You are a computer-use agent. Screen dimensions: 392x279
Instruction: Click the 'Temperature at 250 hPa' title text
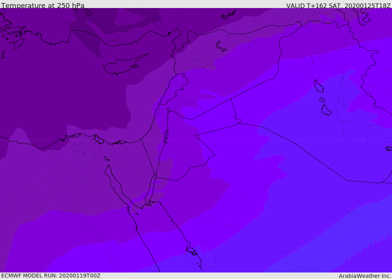[x=43, y=5]
